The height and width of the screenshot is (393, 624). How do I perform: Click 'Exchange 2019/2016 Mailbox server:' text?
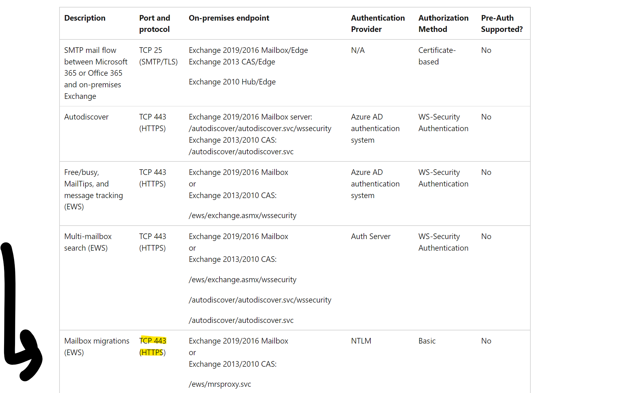250,117
